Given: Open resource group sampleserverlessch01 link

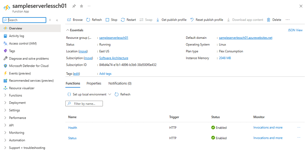Looking at the screenshot, I should (113, 38).
